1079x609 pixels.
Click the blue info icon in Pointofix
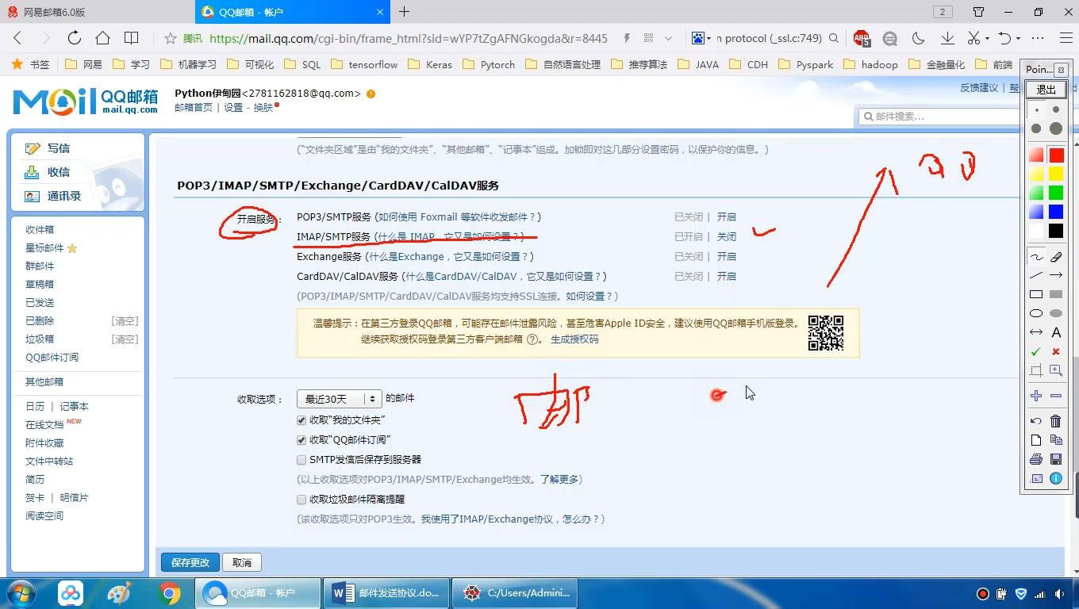[x=1056, y=478]
